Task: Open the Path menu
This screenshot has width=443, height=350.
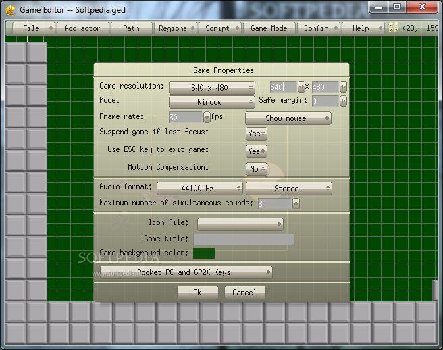Action: coord(132,28)
